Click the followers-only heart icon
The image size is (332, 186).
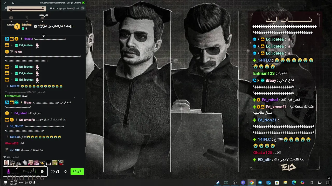(4, 157)
